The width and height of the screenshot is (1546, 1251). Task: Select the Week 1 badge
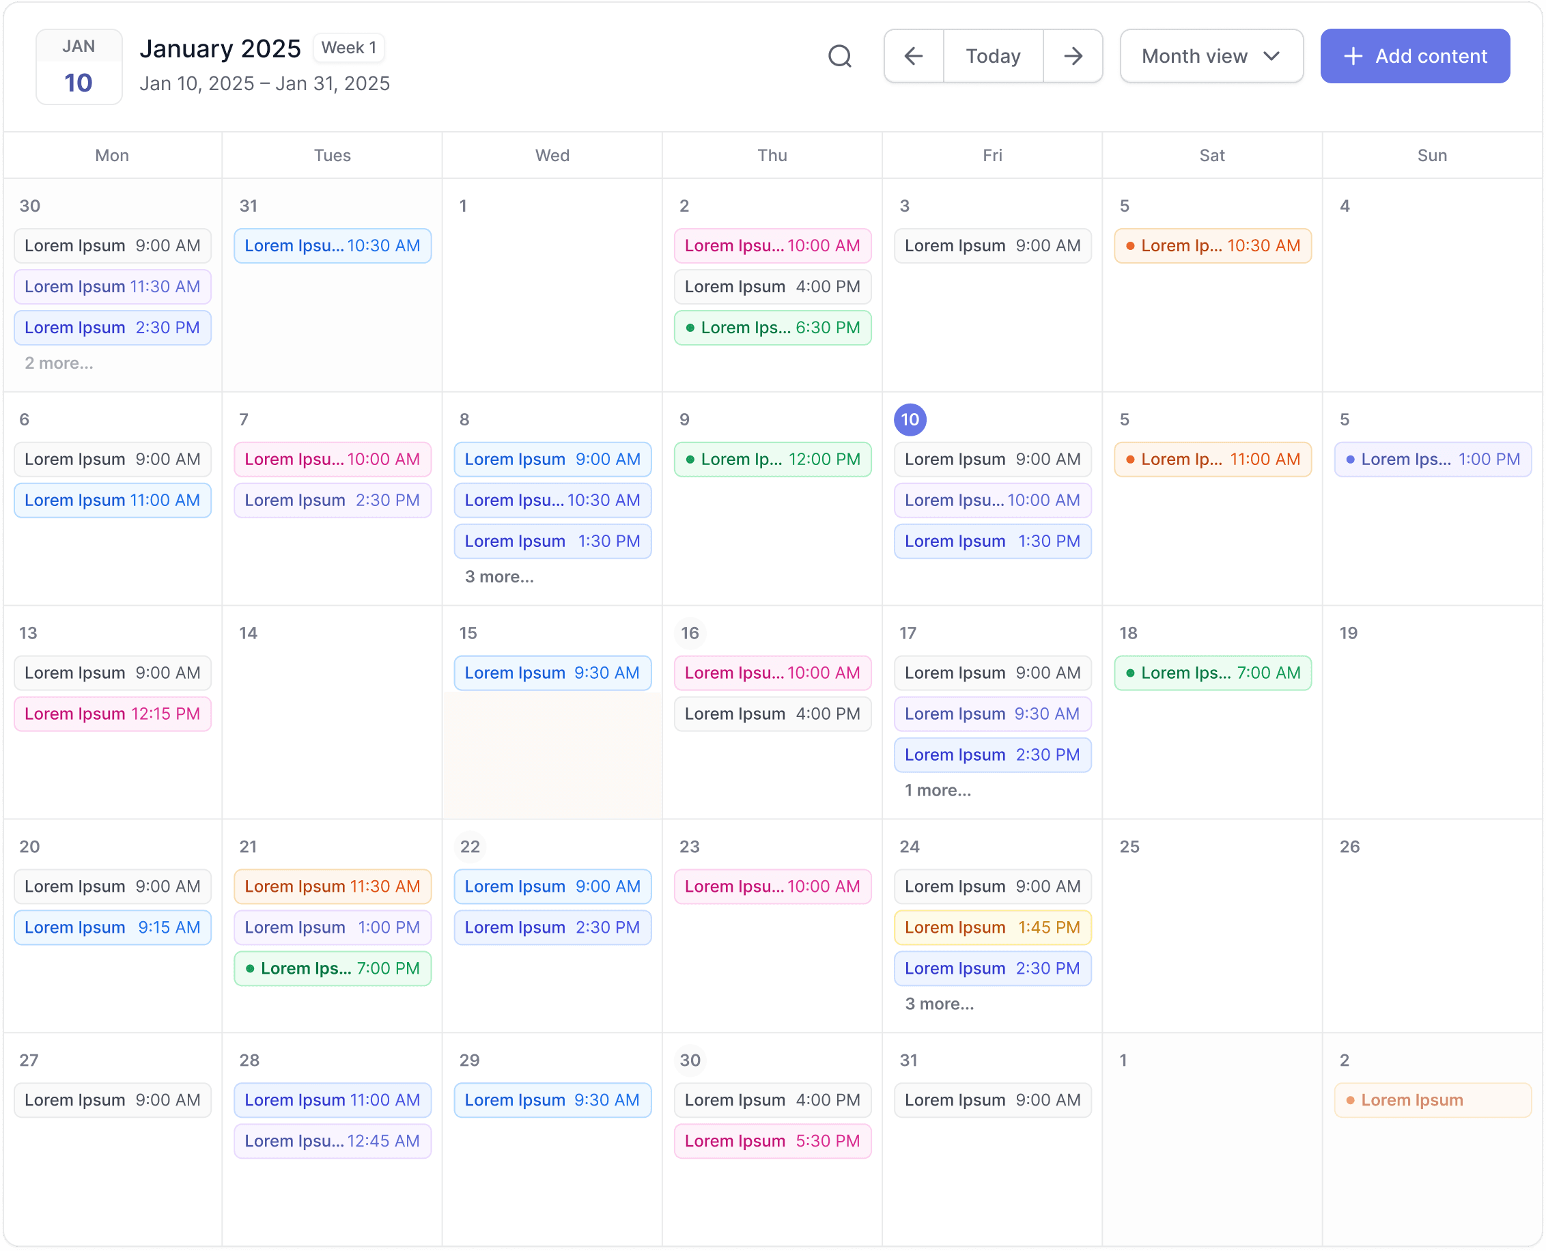pos(349,48)
